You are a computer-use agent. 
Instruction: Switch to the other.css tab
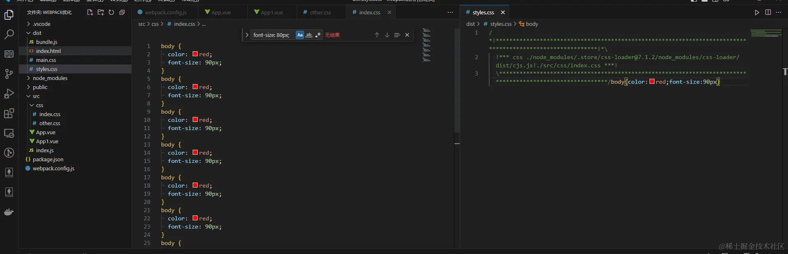[x=320, y=12]
